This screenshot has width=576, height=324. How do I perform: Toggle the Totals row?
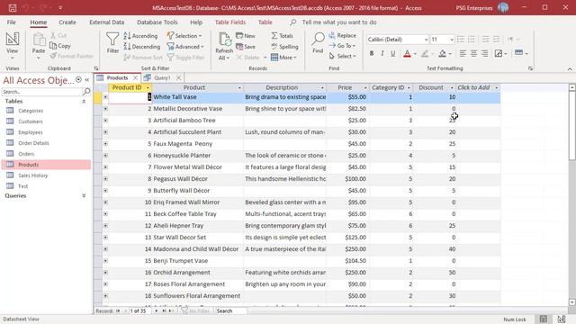pyautogui.click(x=282, y=36)
